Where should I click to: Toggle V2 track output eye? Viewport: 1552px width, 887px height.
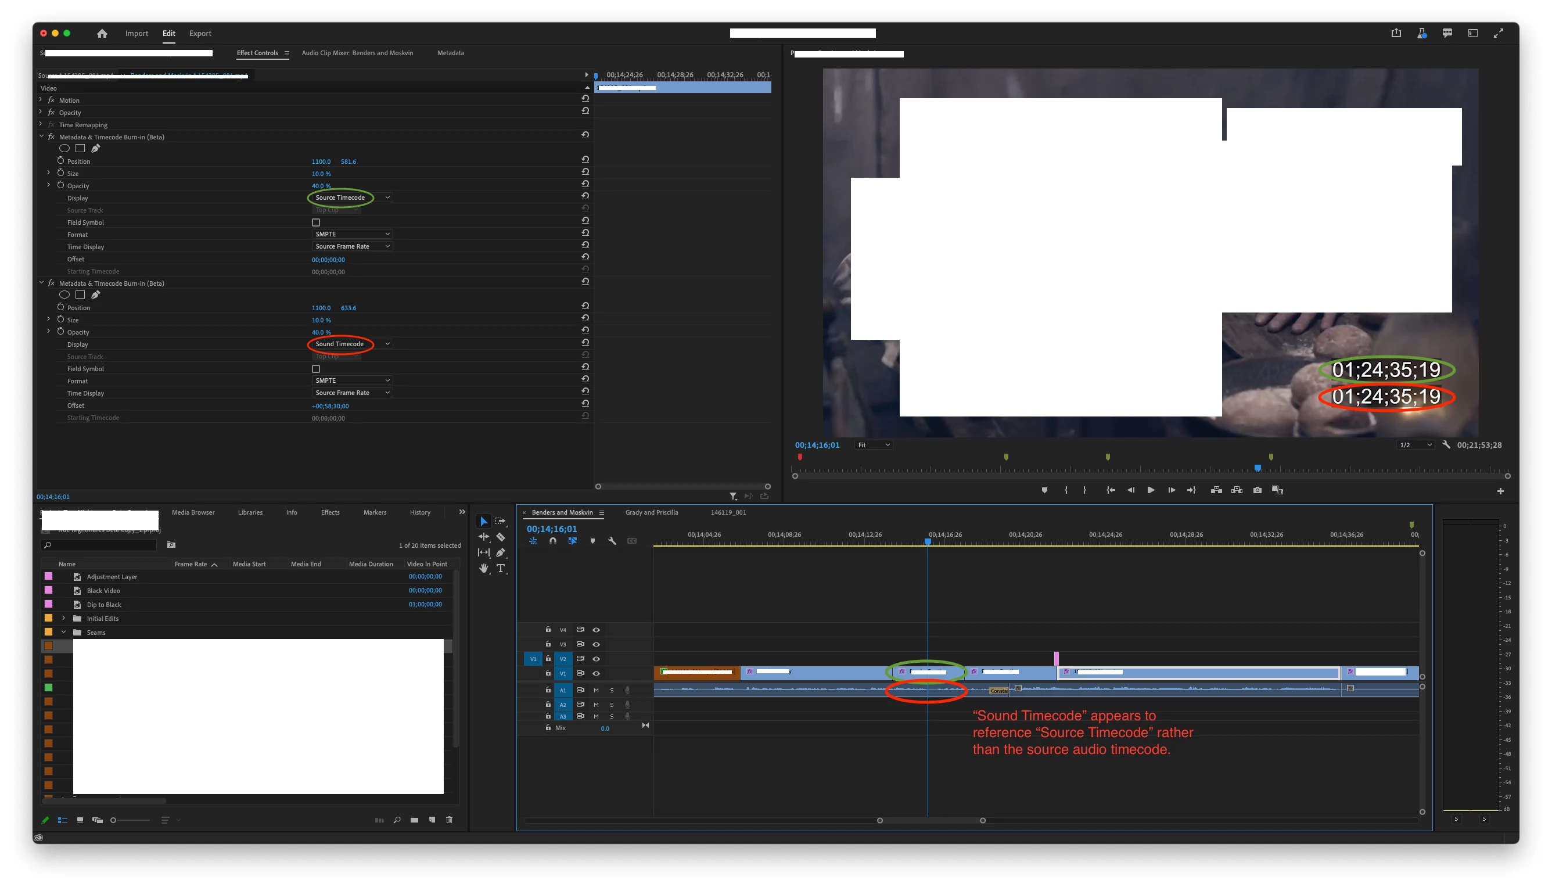pyautogui.click(x=597, y=659)
